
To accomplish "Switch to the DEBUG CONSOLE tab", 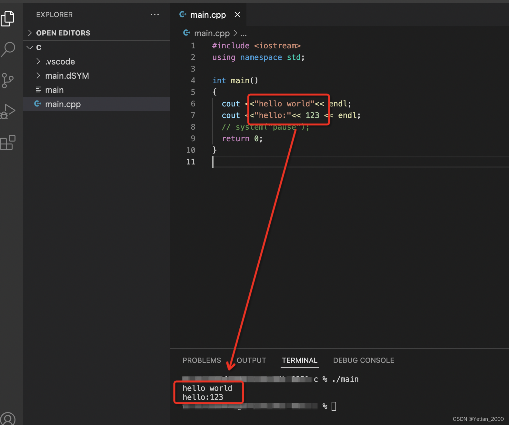I will click(x=364, y=360).
